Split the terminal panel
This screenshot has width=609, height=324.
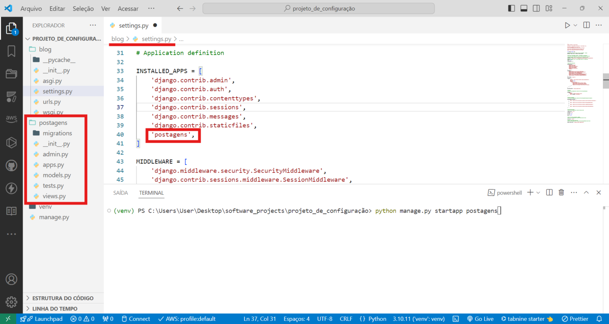549,193
